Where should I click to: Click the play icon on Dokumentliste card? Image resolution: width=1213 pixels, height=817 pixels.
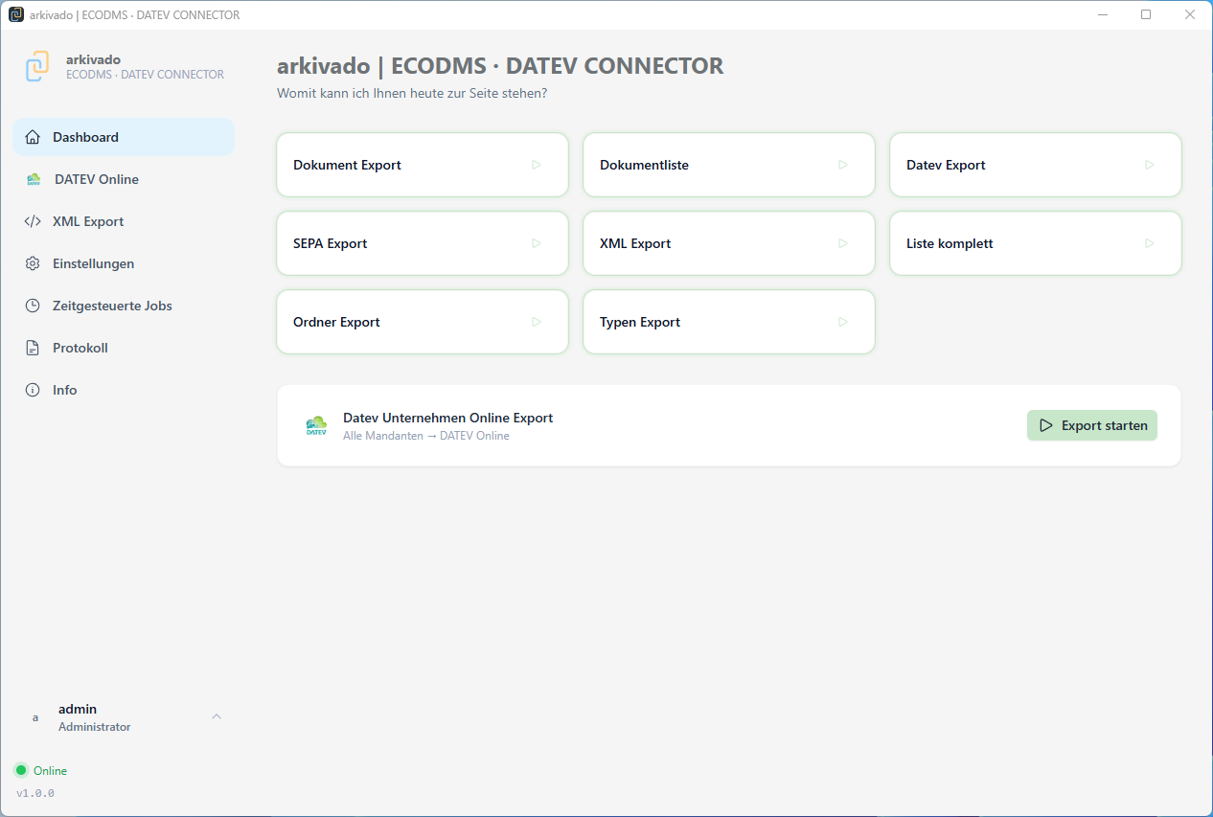coord(843,165)
